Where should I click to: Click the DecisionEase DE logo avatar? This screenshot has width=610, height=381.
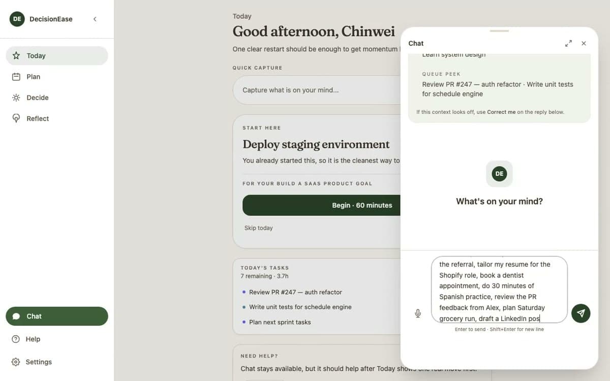[17, 19]
